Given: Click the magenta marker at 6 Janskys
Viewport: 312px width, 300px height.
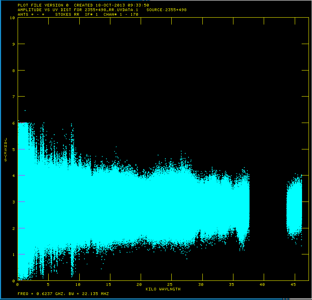Looking at the screenshot, I should [21, 123].
